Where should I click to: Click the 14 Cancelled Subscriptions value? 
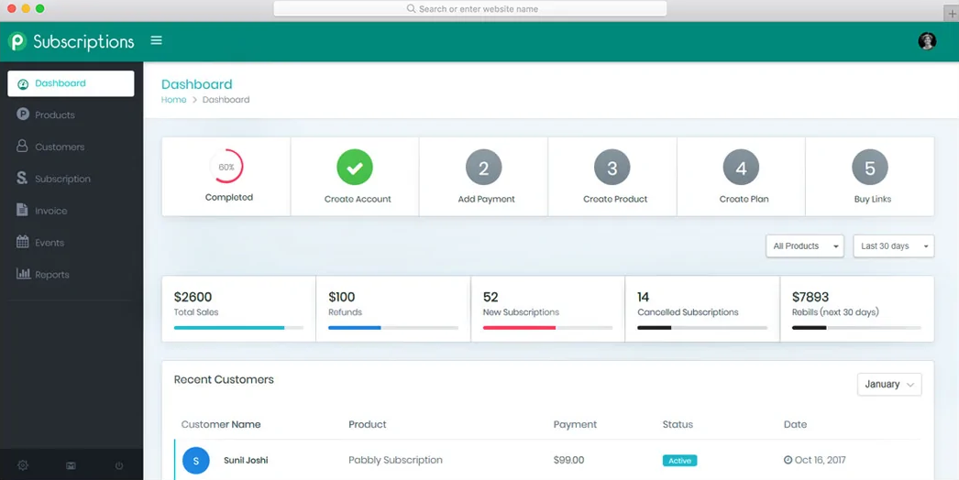pyautogui.click(x=643, y=297)
